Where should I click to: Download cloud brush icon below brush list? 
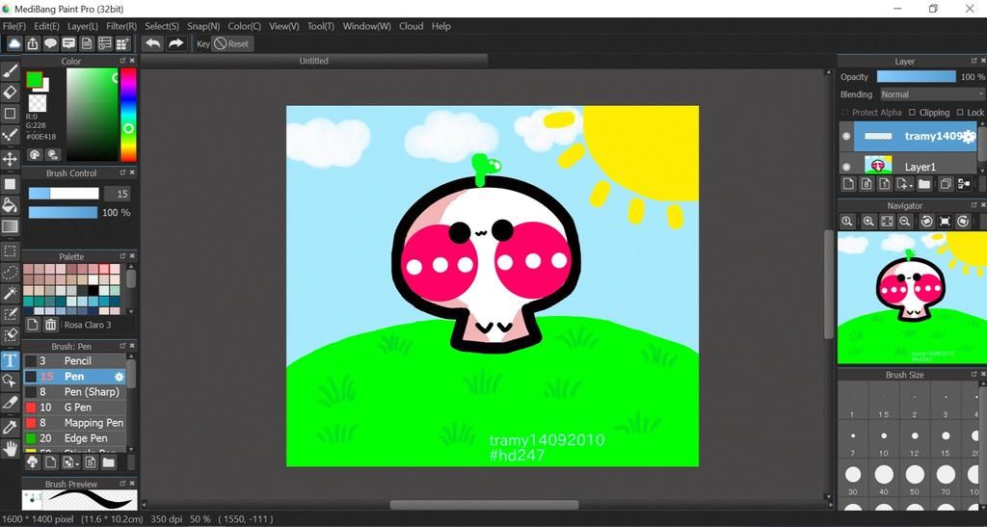(x=33, y=462)
